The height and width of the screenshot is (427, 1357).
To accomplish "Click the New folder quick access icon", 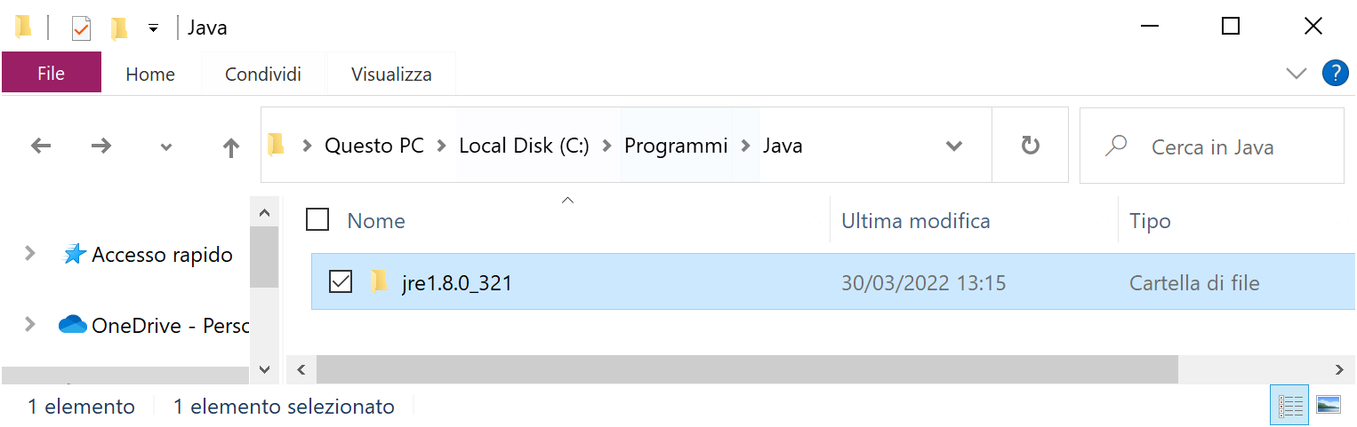I will coord(119,28).
